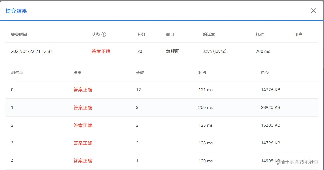324x170 pixels.
Task: Select the submission time 2022/04/22 21:12:34
Action: (32, 51)
